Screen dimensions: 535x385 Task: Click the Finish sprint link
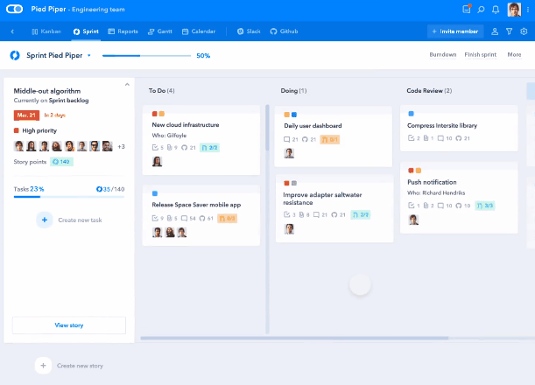click(x=480, y=54)
